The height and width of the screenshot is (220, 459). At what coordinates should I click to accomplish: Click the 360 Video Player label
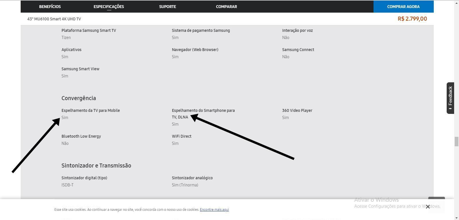(x=297, y=110)
